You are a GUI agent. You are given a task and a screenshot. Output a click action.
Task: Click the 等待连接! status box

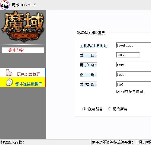click(x=23, y=50)
